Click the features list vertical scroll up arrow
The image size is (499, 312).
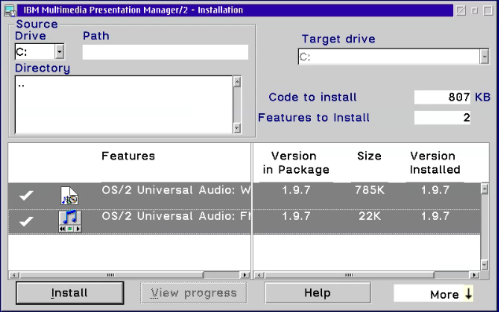[484, 189]
